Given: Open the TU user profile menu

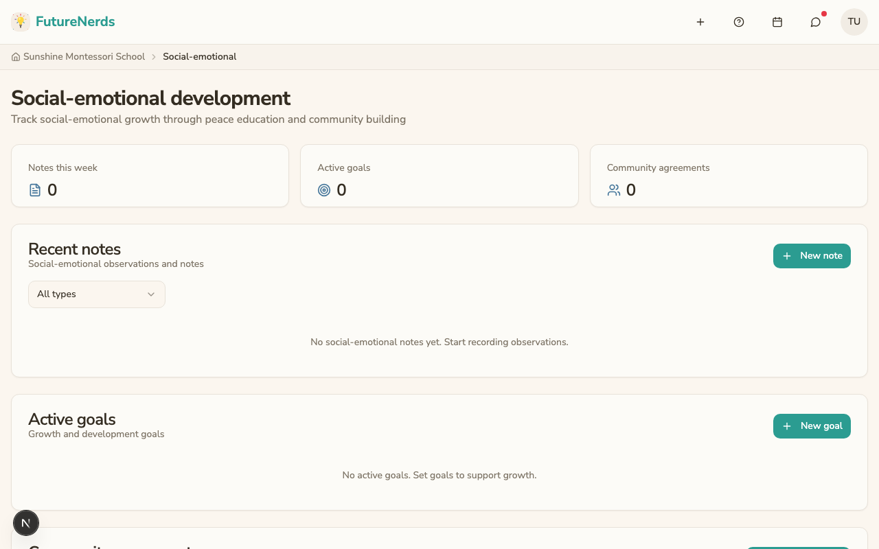Looking at the screenshot, I should pyautogui.click(x=854, y=21).
